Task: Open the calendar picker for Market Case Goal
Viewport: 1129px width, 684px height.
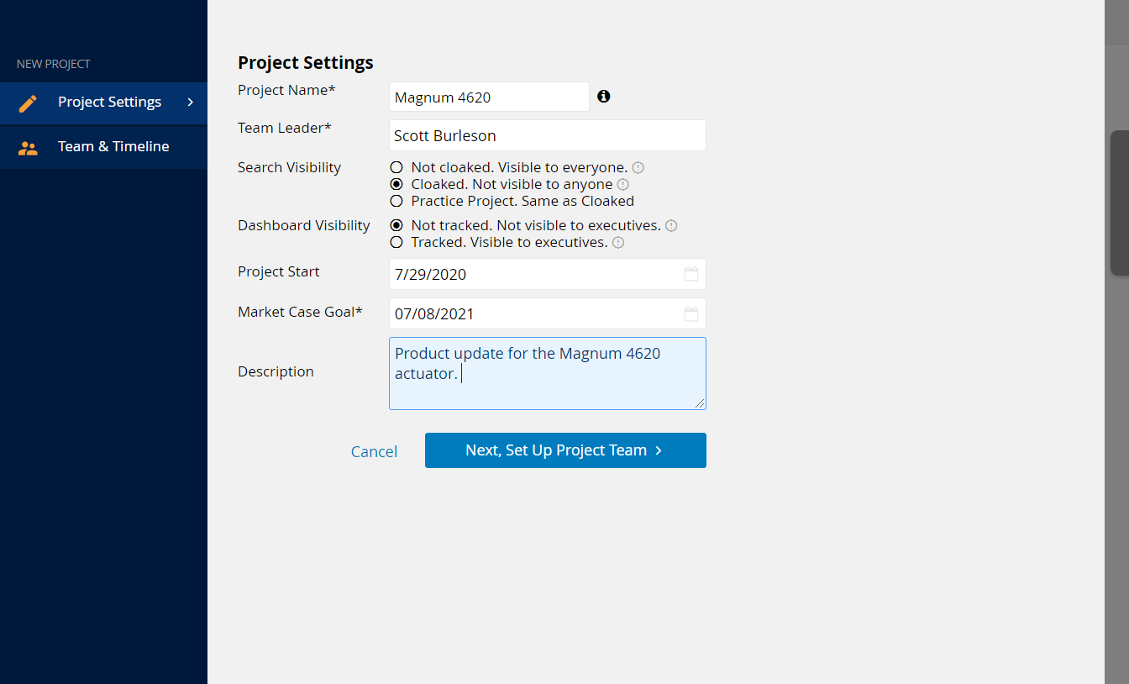Action: coord(691,313)
